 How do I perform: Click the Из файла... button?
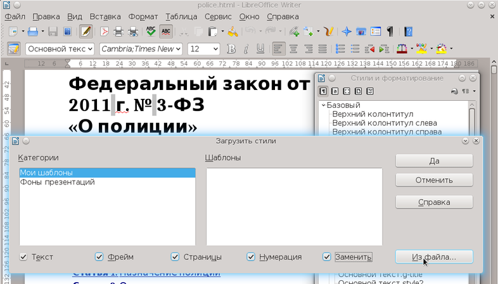tap(434, 257)
